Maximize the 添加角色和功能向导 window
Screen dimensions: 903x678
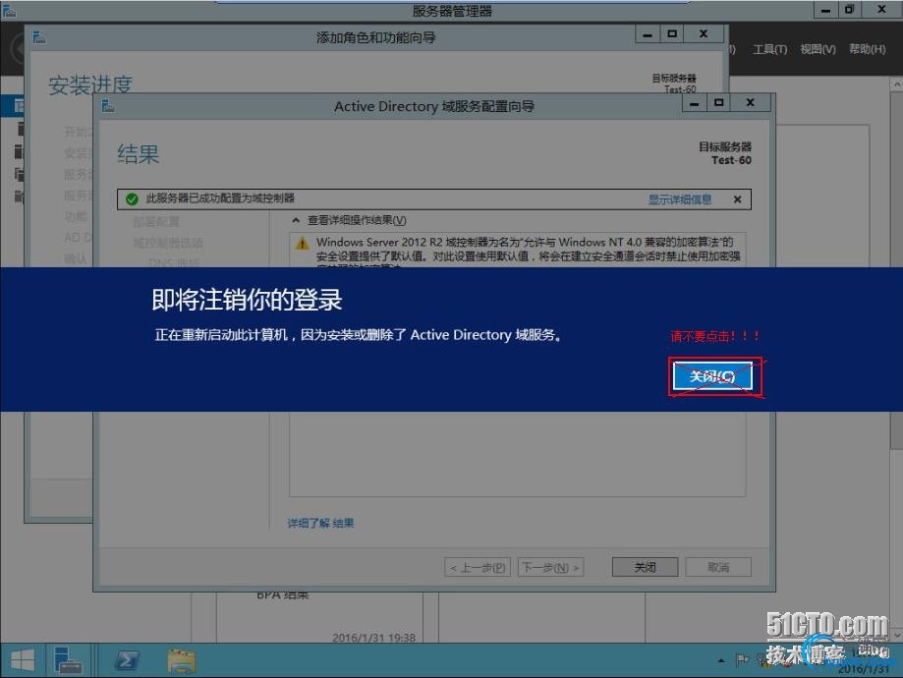pyautogui.click(x=672, y=34)
